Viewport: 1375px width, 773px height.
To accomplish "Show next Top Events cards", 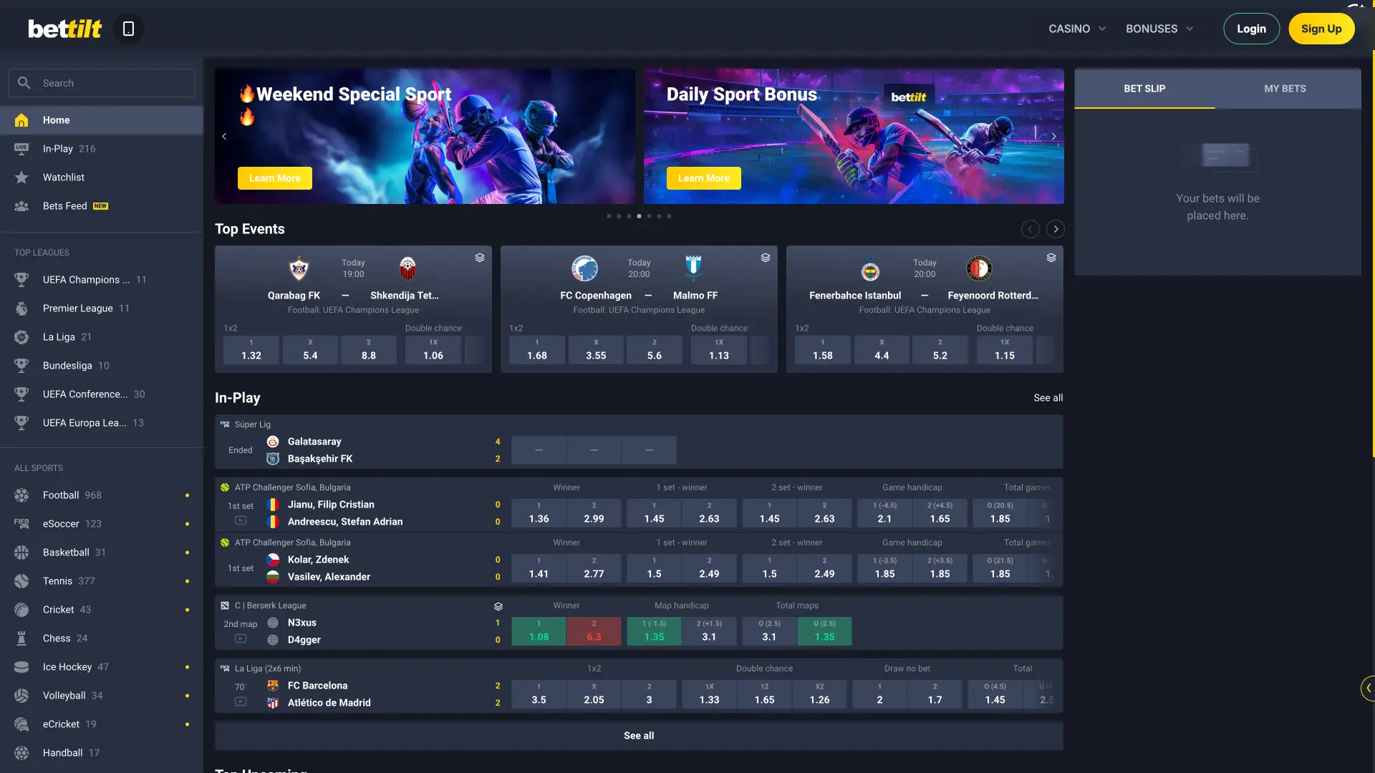I will click(x=1056, y=229).
